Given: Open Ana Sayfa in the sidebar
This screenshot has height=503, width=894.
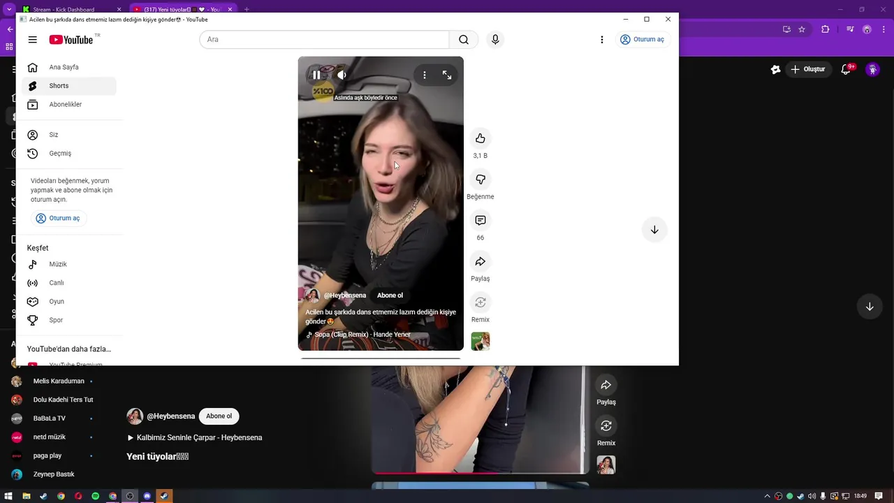Looking at the screenshot, I should [x=68, y=67].
